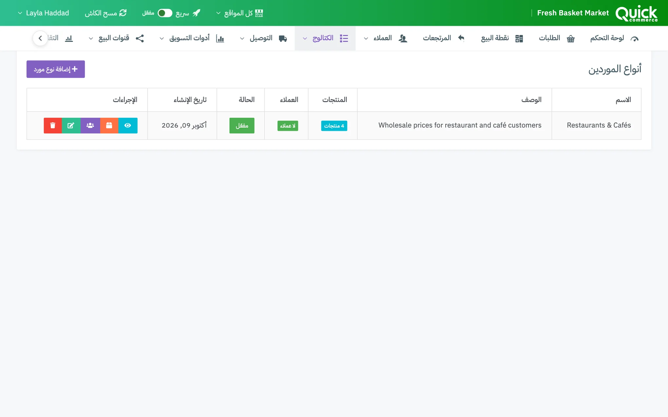668x417 pixels.
Task: Open the الكتالوج catalog menu
Action: pos(325,38)
